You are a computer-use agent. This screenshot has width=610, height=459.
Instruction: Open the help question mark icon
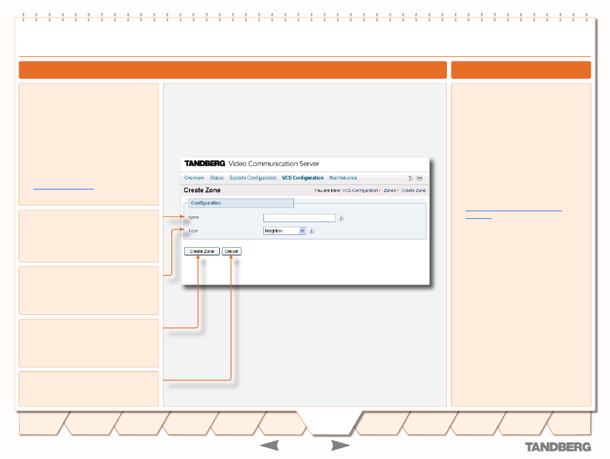(x=409, y=178)
